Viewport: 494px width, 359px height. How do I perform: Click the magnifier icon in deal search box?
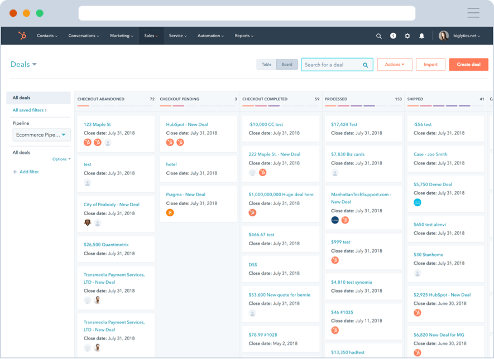(x=366, y=65)
